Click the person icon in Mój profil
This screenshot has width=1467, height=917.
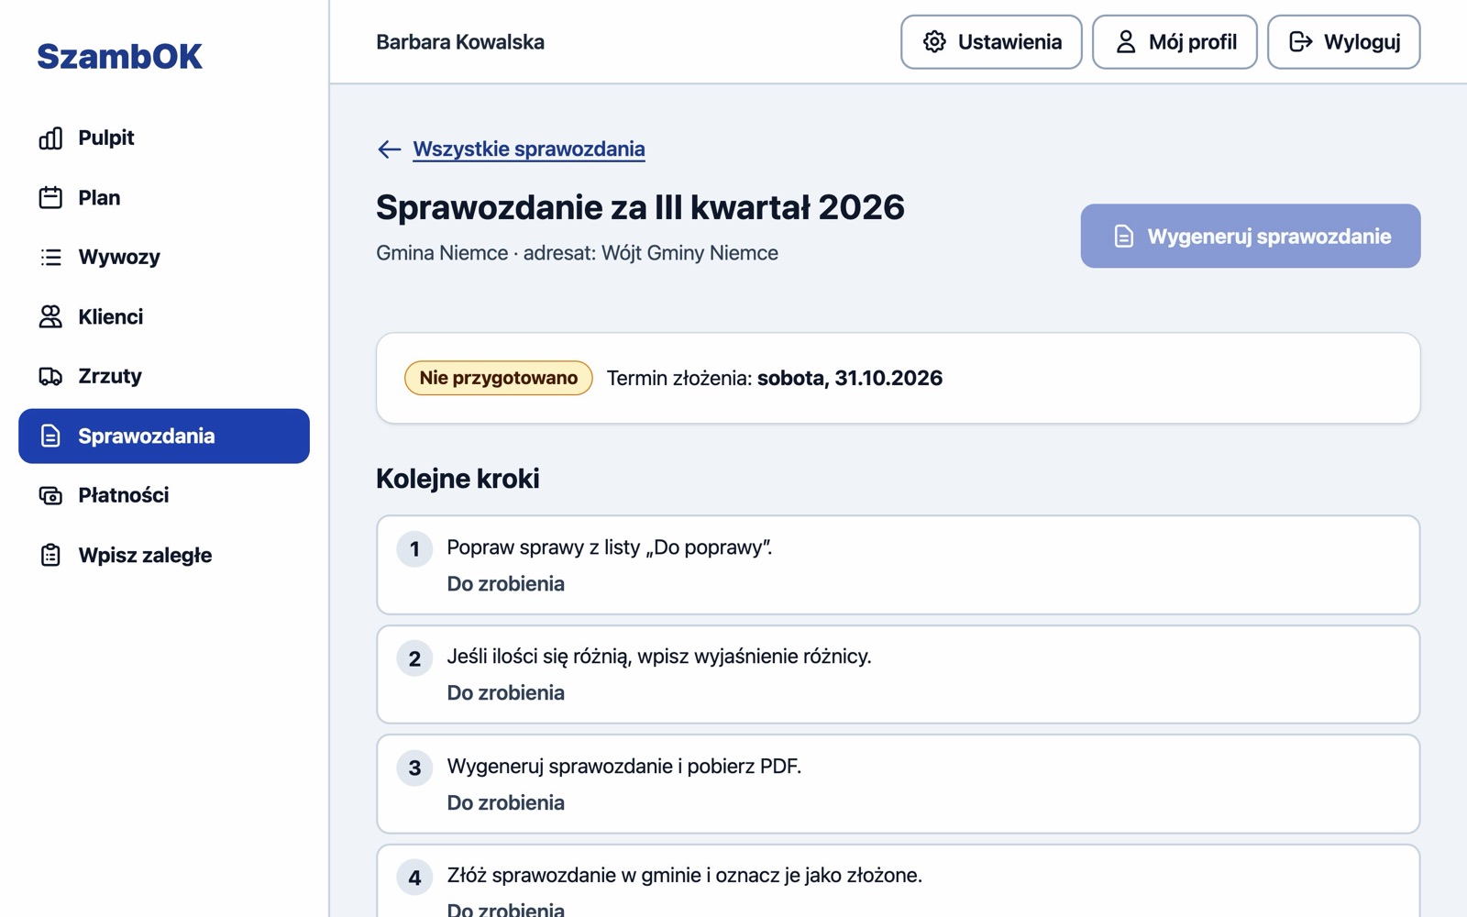pos(1126,42)
